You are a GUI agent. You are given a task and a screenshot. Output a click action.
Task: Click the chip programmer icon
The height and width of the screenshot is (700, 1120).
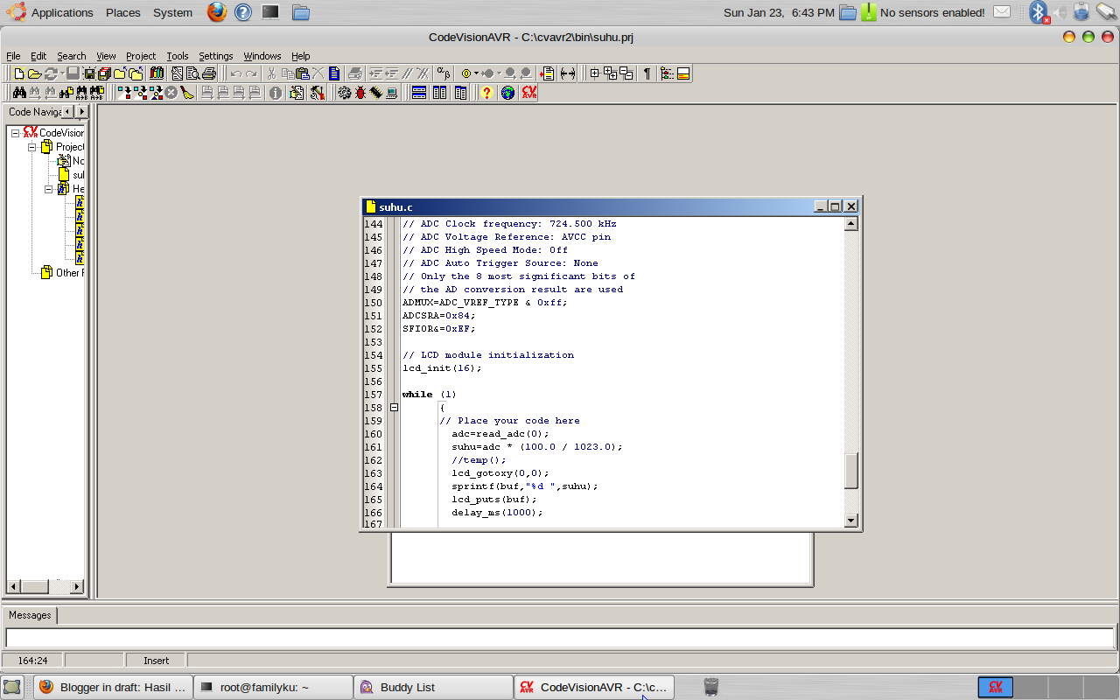tap(375, 93)
